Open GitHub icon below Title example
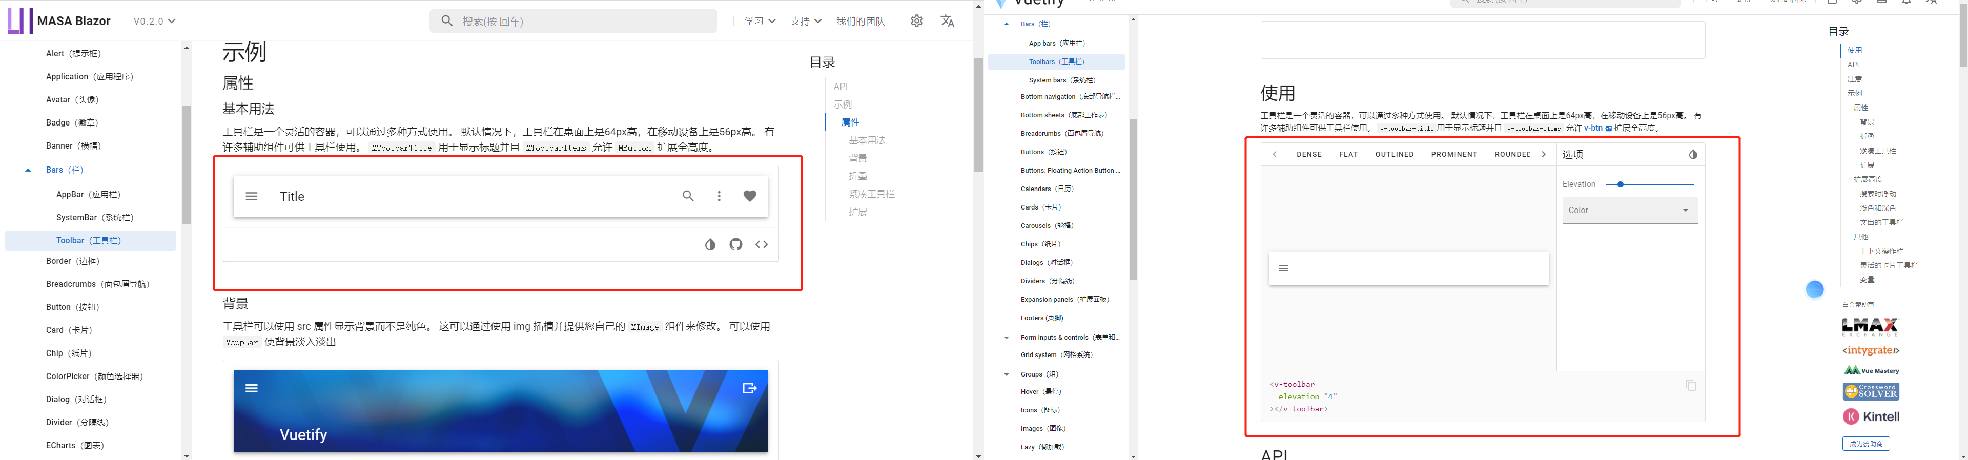This screenshot has height=460, width=1968. (x=736, y=244)
